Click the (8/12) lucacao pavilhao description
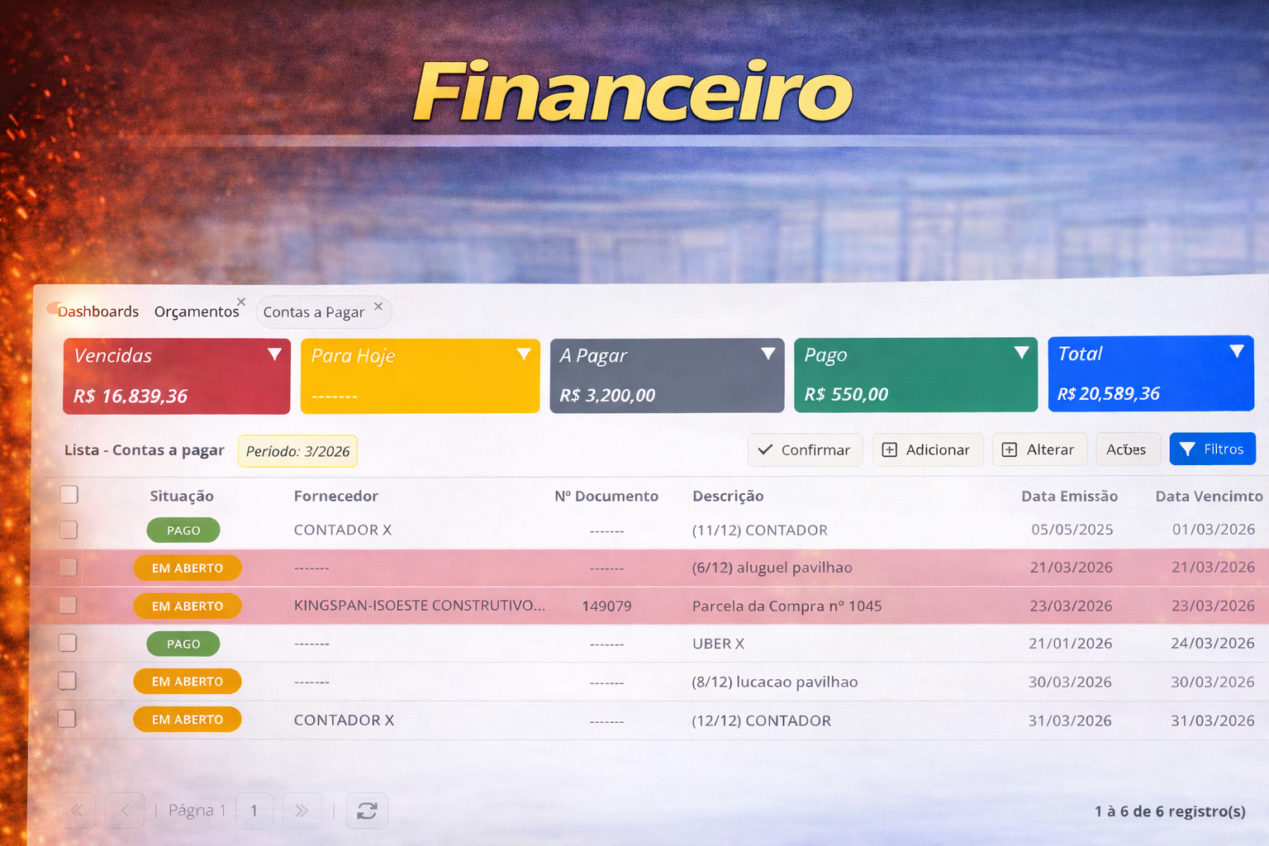 774,682
